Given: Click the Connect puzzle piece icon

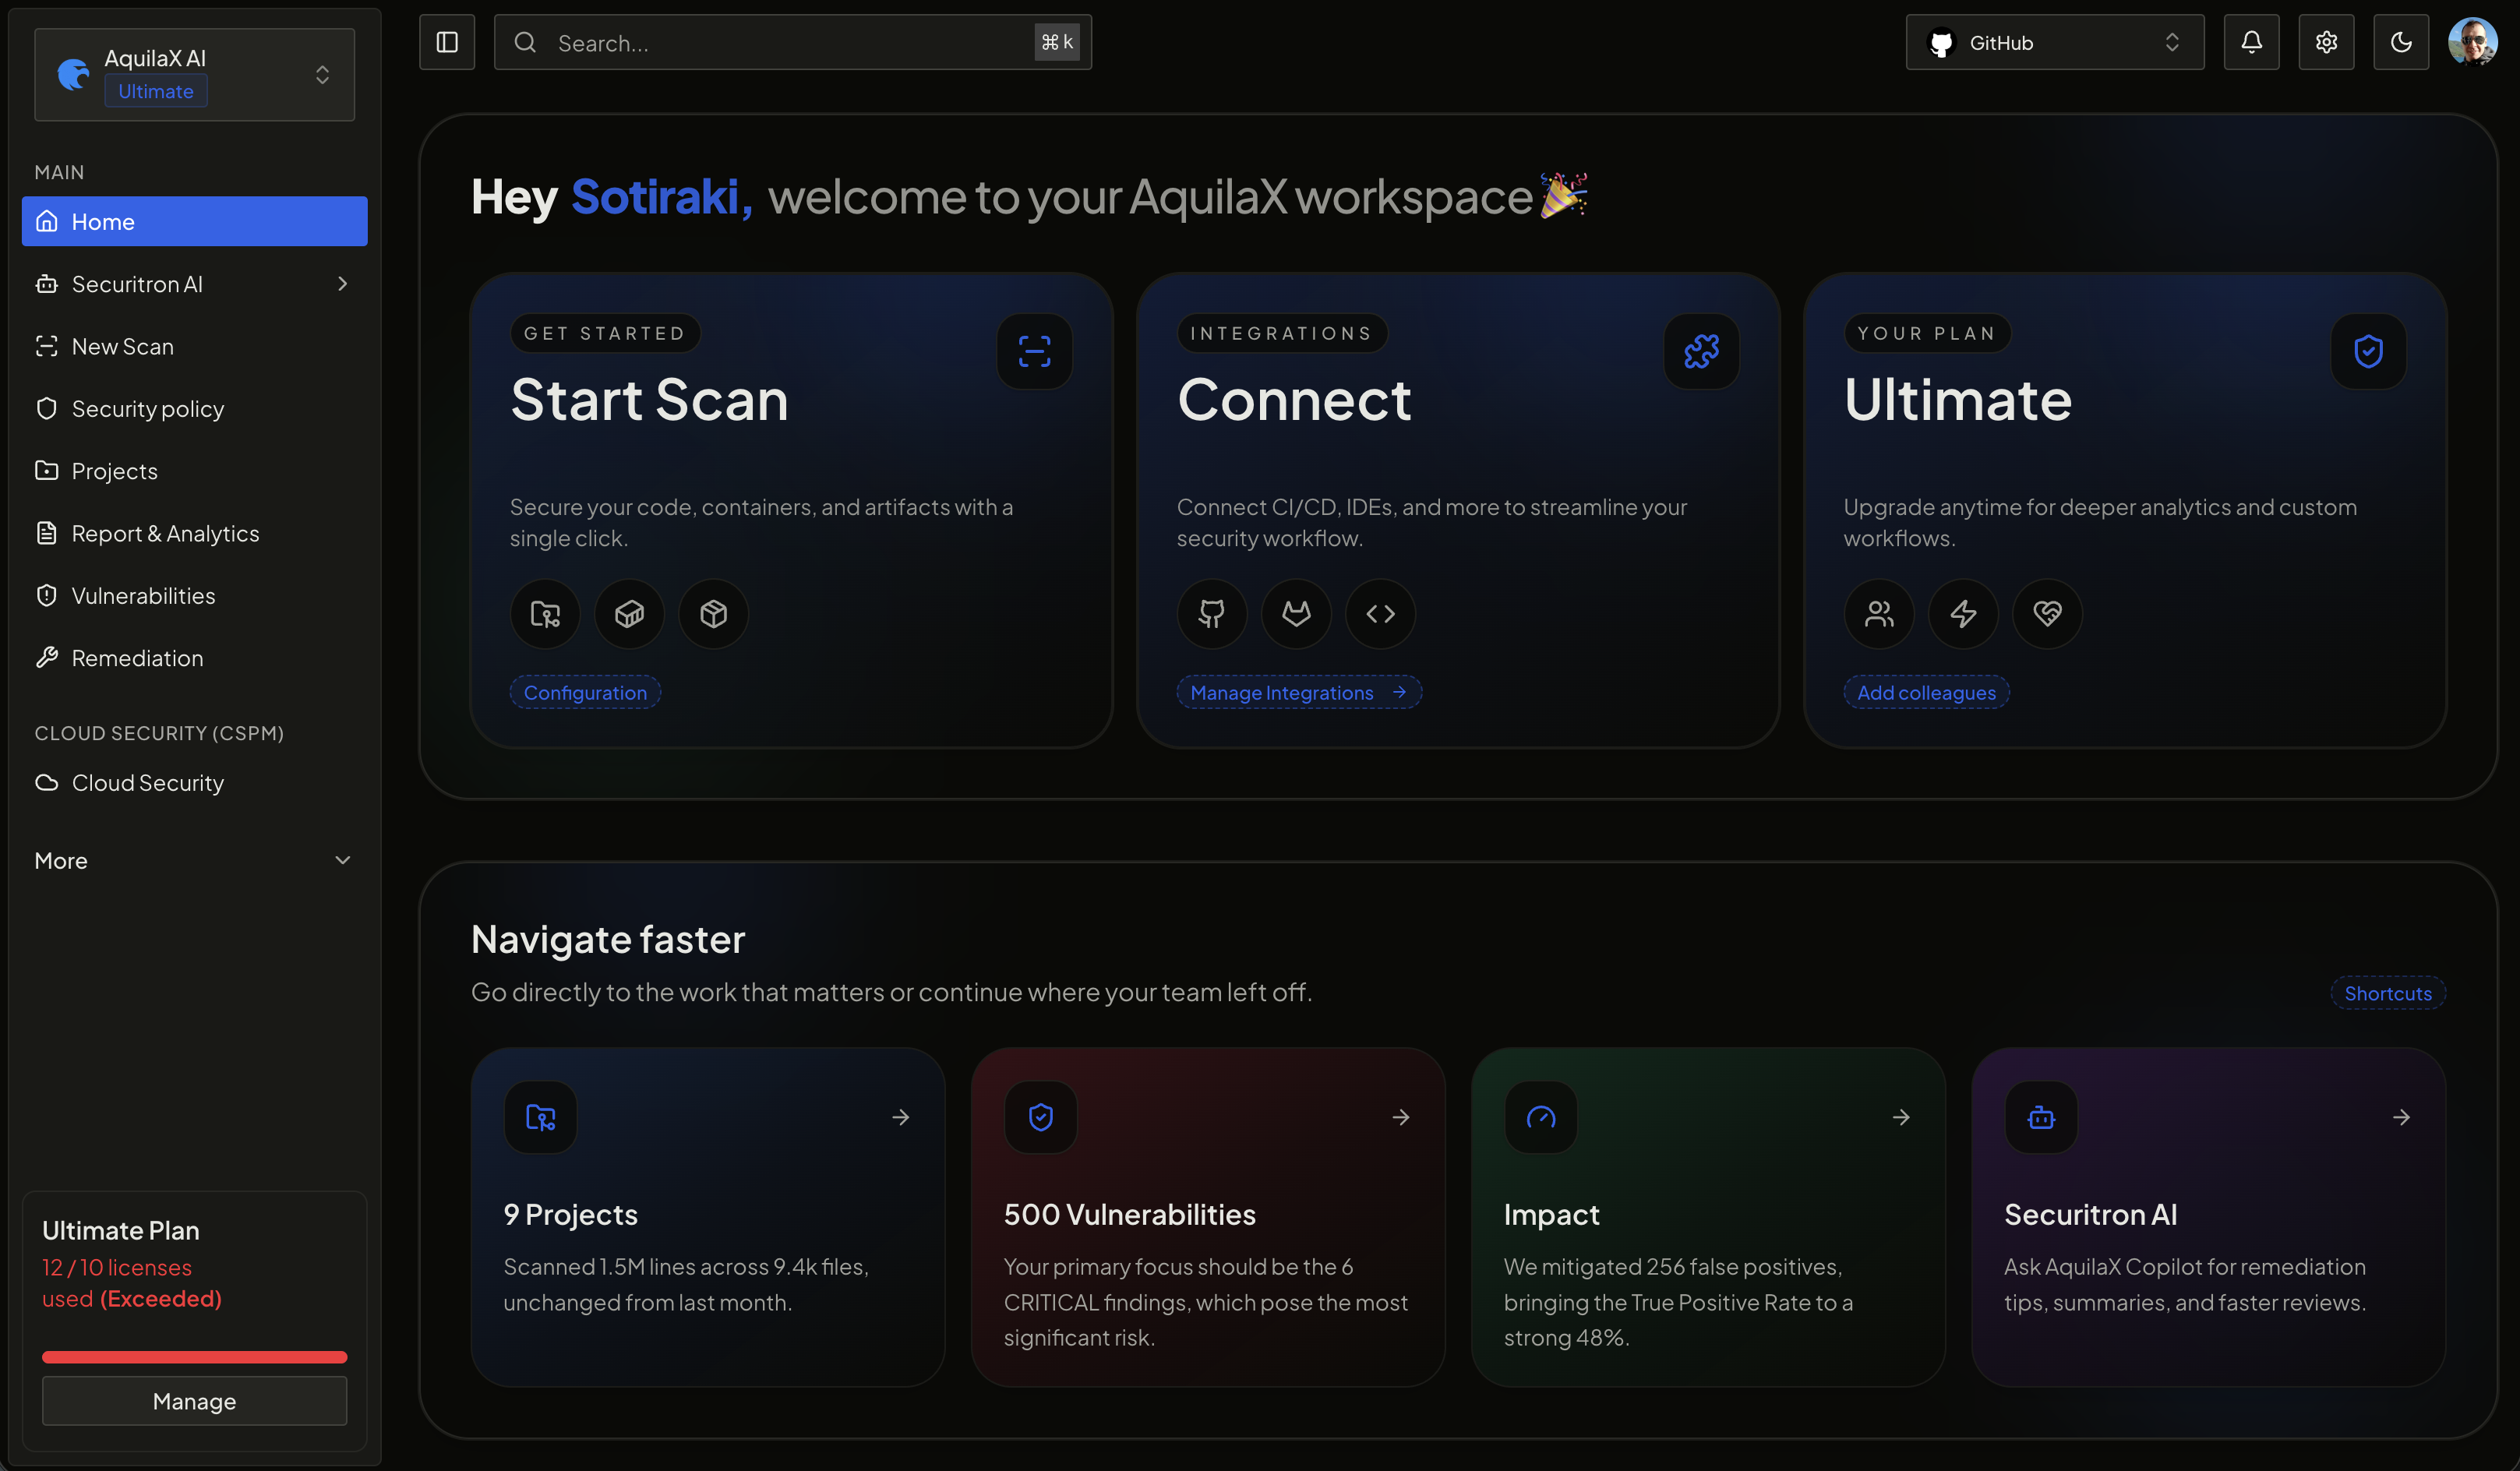Looking at the screenshot, I should pos(1701,351).
